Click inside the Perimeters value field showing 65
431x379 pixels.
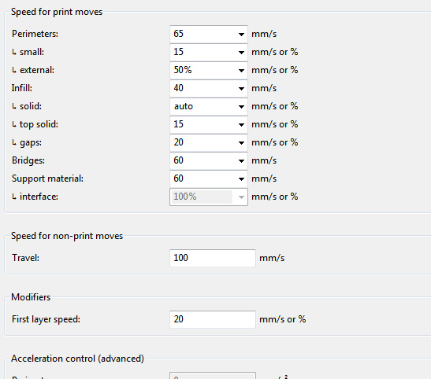202,35
